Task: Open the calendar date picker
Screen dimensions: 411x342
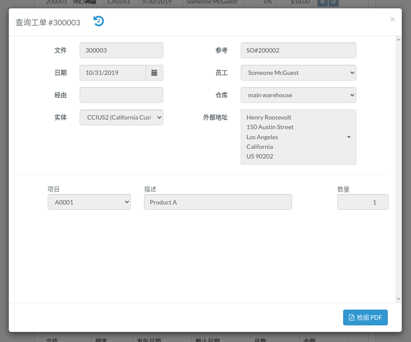Action: point(155,73)
